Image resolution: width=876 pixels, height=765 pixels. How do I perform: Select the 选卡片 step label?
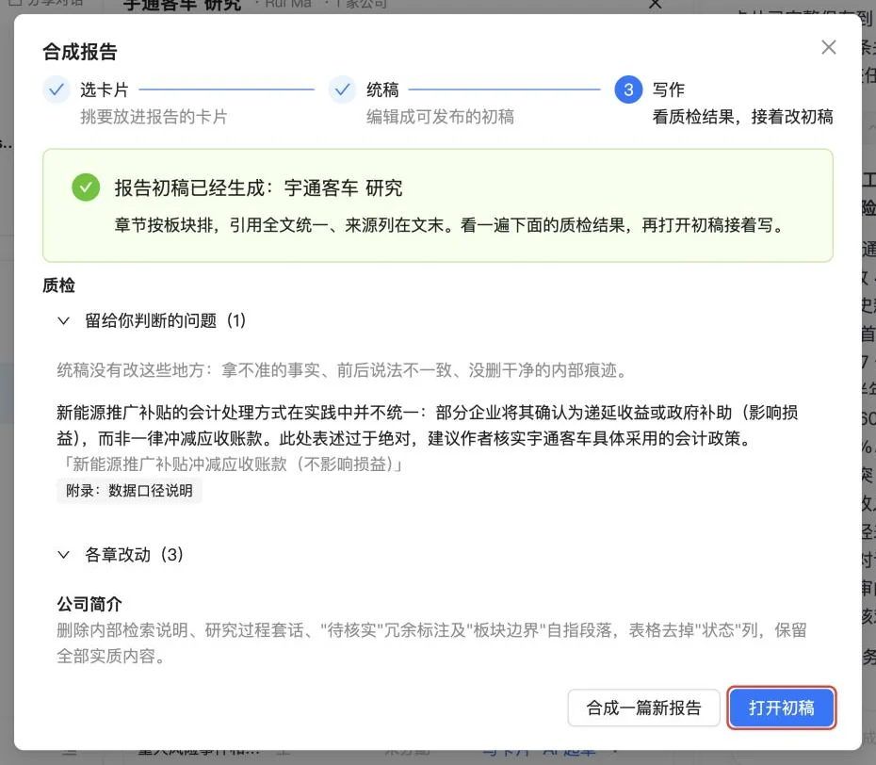(x=105, y=90)
